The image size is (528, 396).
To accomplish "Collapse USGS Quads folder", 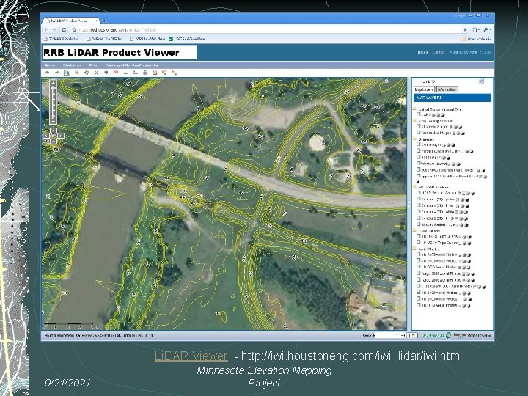I will pyautogui.click(x=415, y=231).
